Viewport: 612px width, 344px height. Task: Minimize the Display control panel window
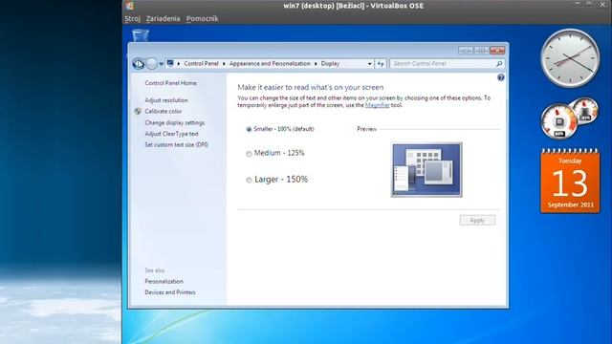click(466, 51)
